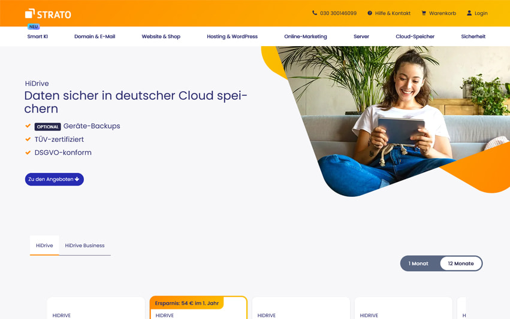Screen dimensions: 510x319
Task: Open the Hilfe & Kontakt link
Action: (393, 13)
